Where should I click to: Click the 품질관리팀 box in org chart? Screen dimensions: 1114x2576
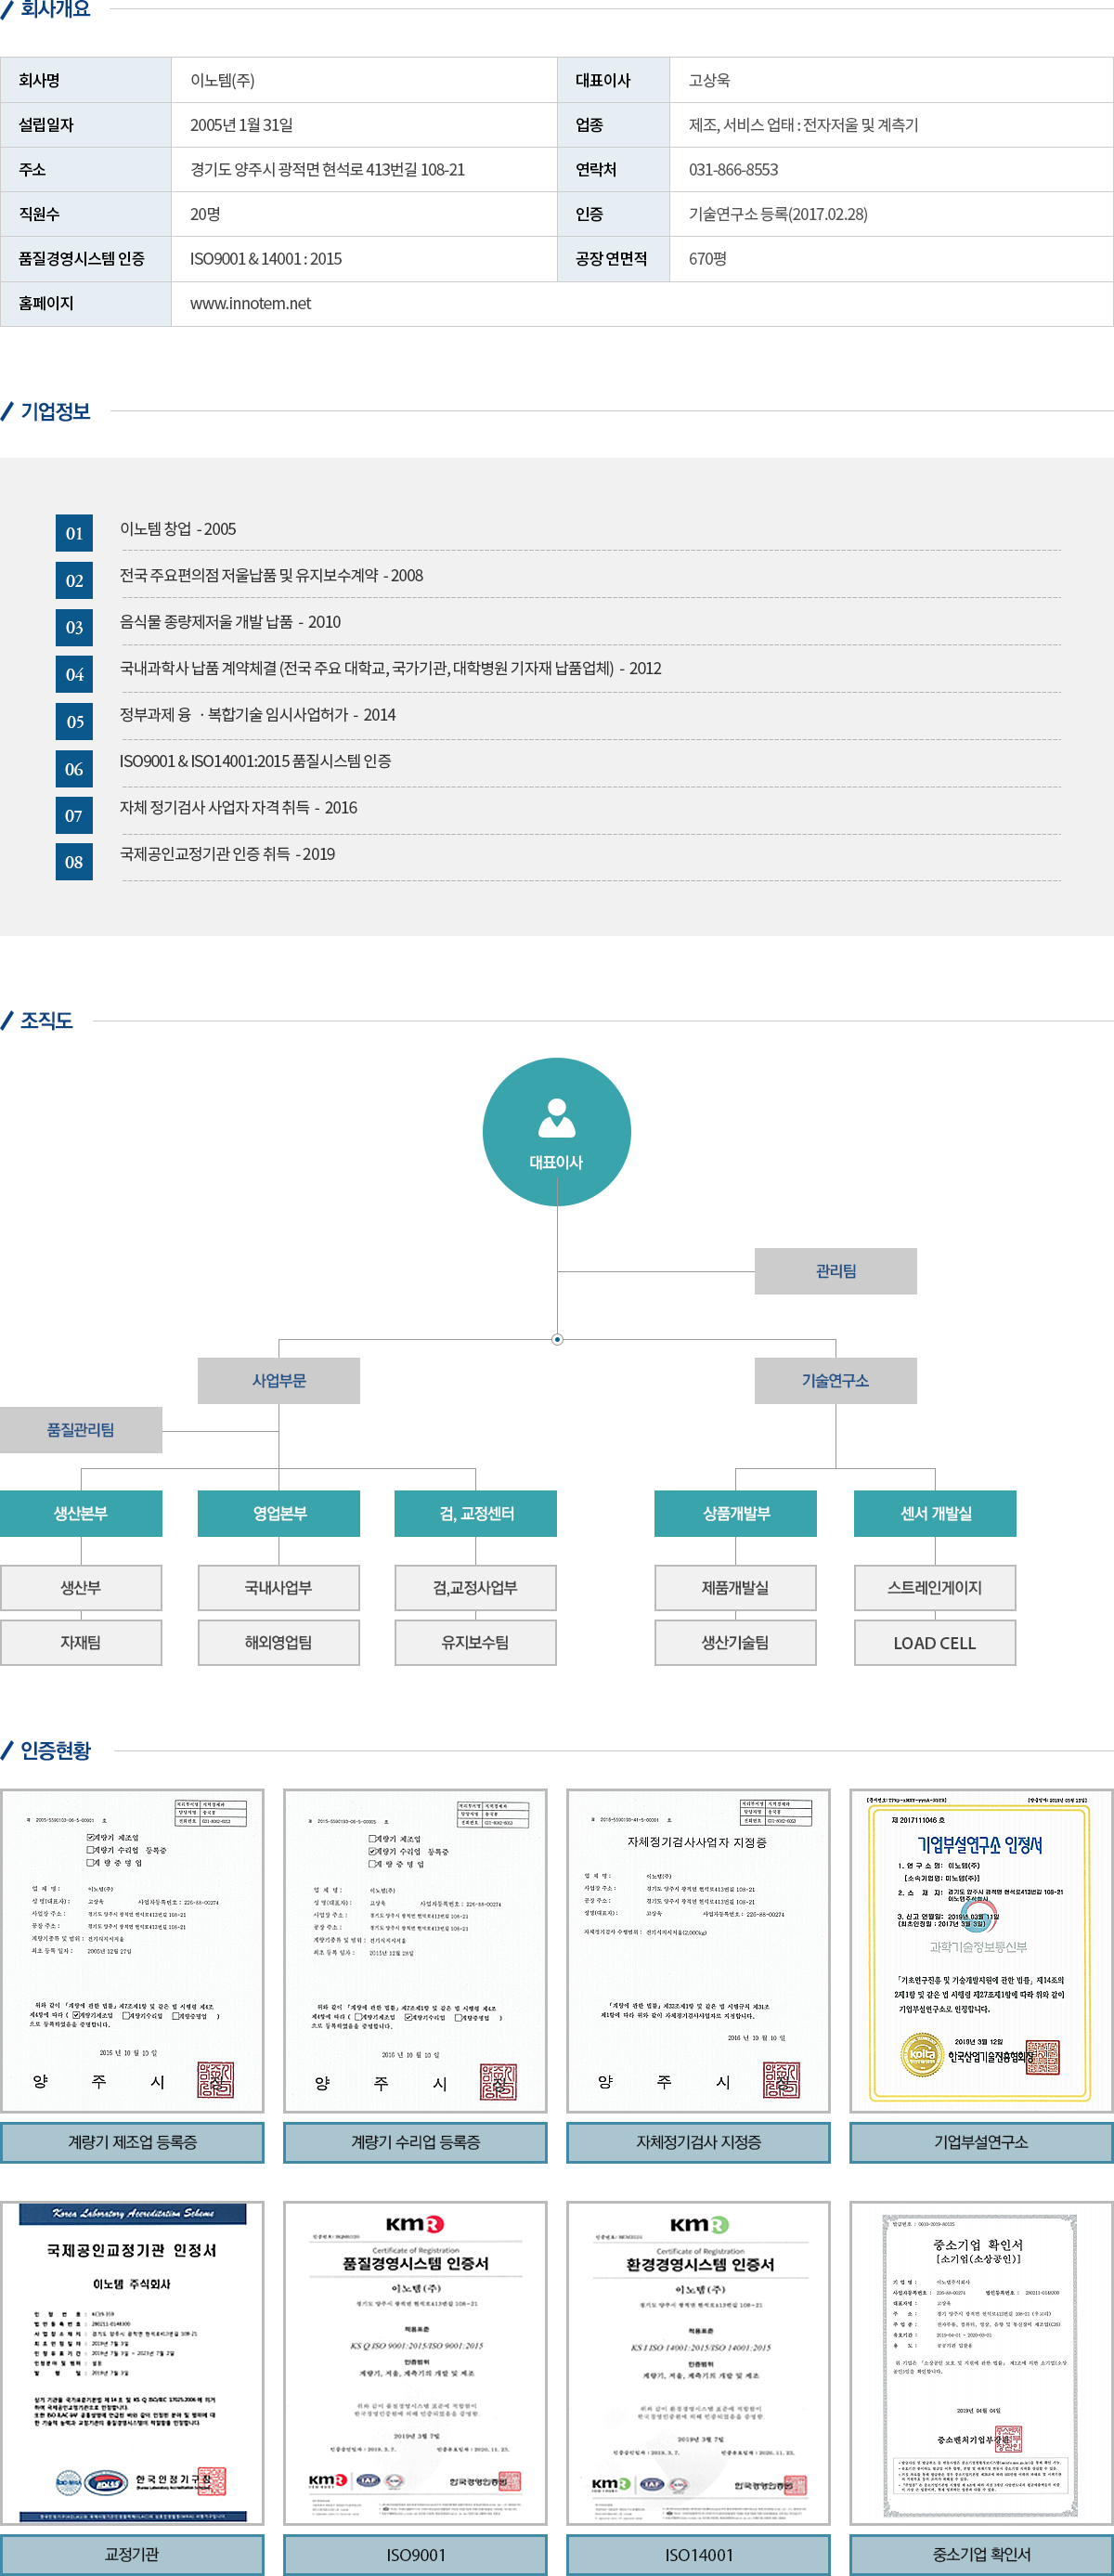pyautogui.click(x=81, y=1430)
